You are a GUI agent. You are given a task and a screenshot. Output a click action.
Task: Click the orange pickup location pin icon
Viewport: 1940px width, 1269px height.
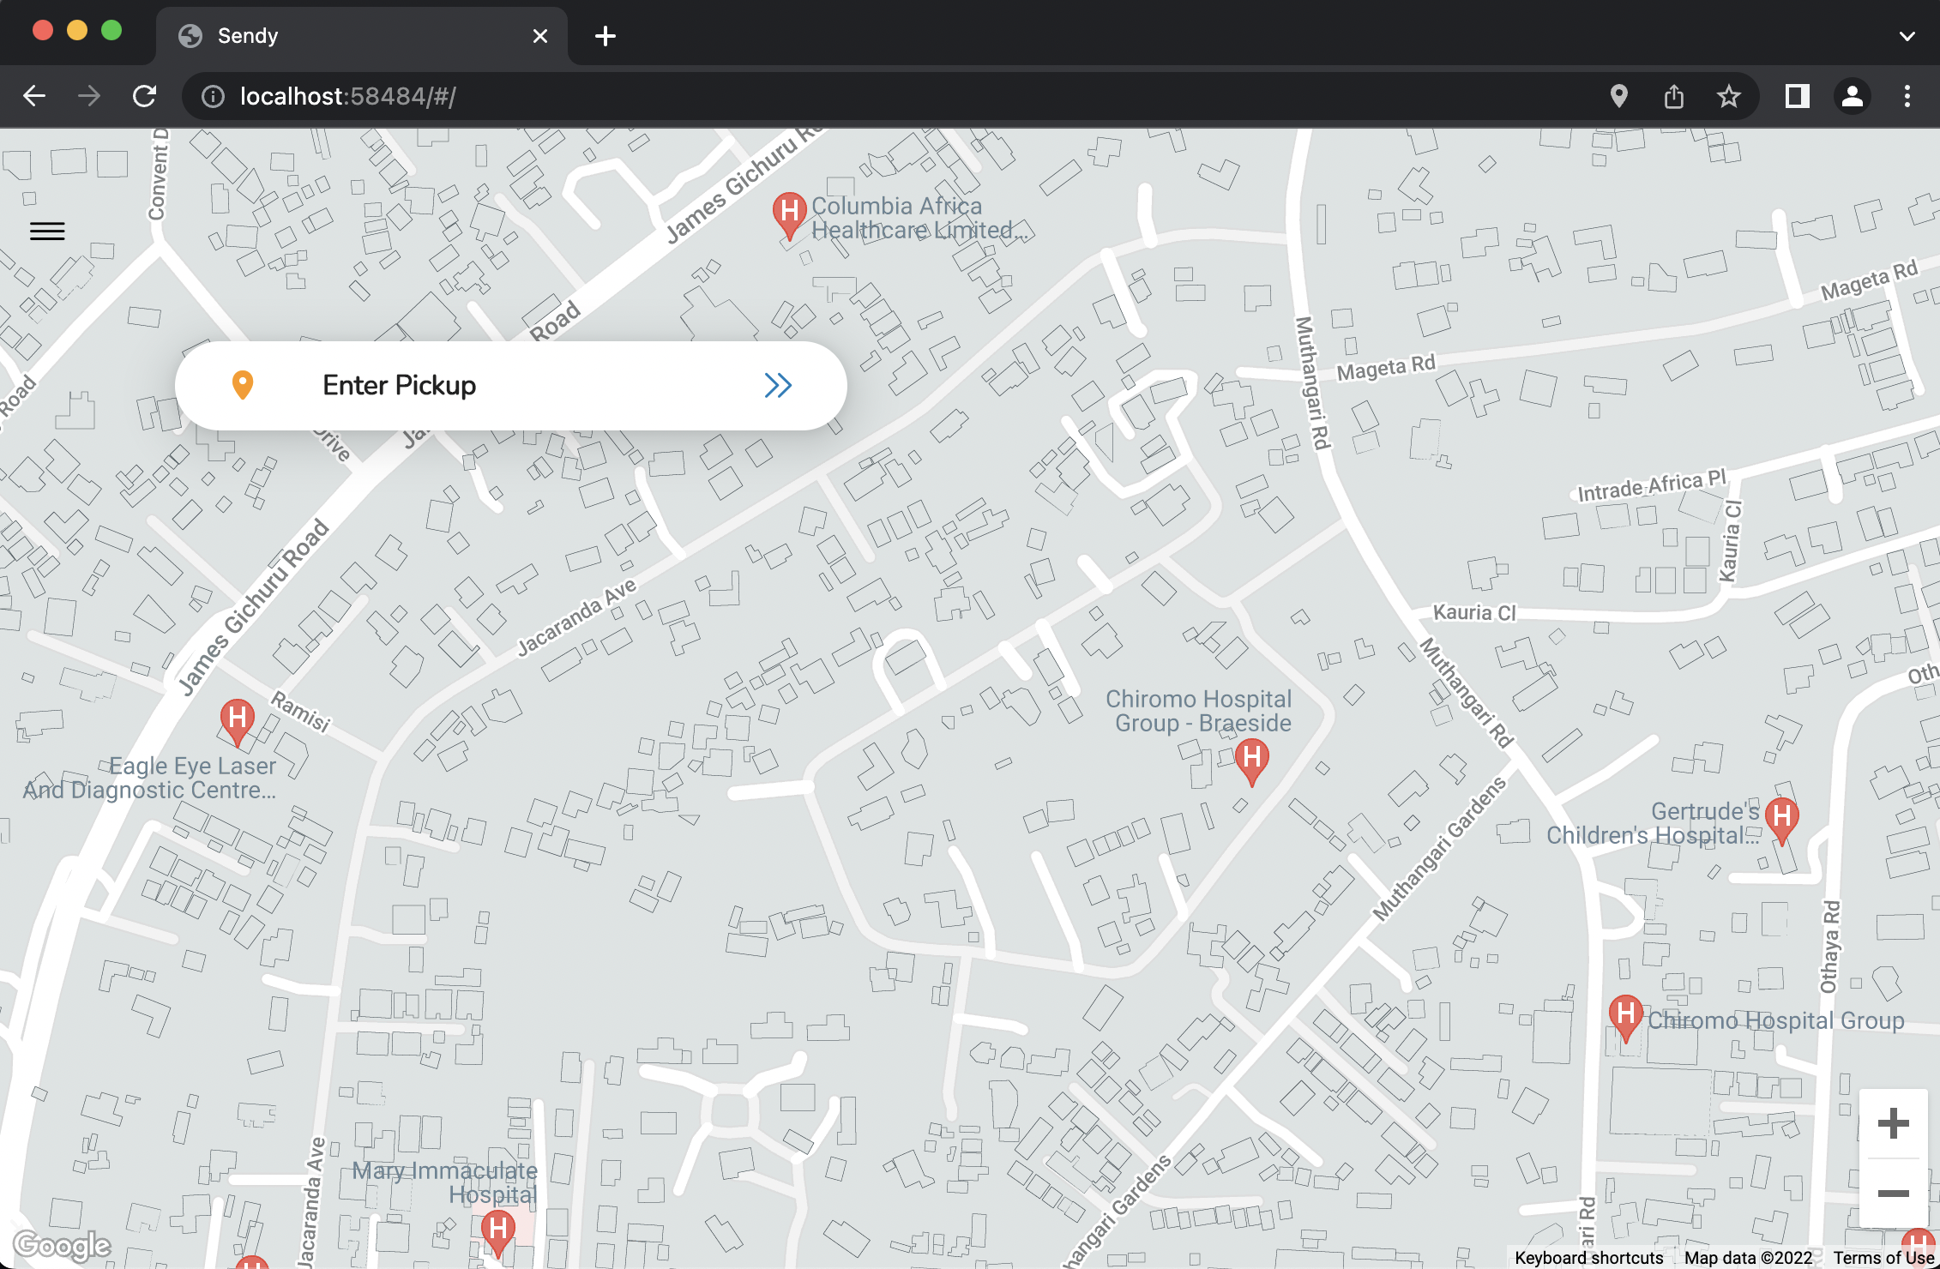tap(244, 385)
